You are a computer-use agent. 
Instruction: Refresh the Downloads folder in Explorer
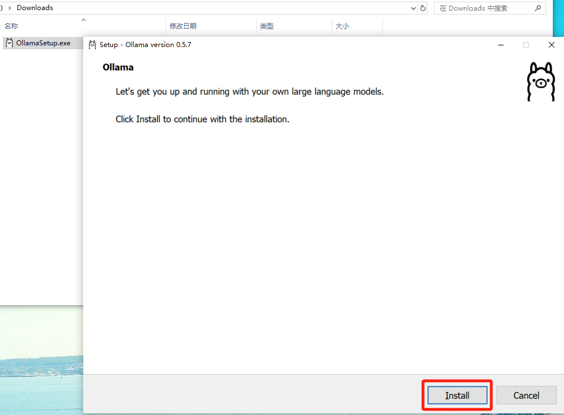pyautogui.click(x=423, y=8)
